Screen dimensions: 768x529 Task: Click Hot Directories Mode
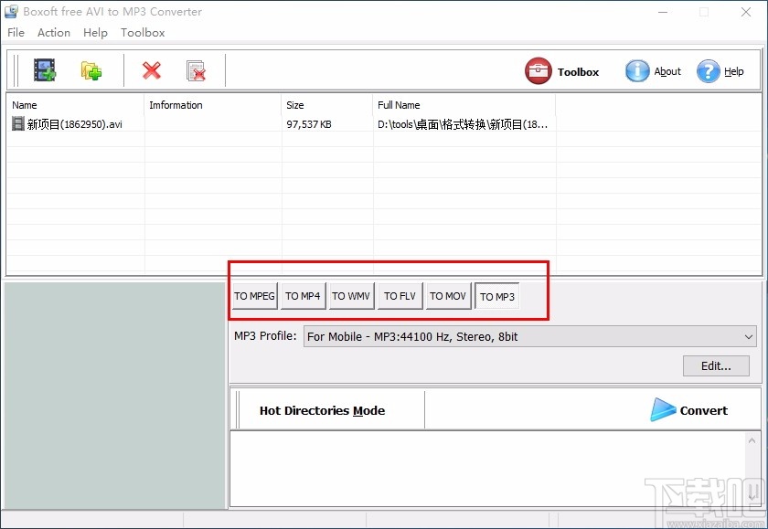coord(322,409)
